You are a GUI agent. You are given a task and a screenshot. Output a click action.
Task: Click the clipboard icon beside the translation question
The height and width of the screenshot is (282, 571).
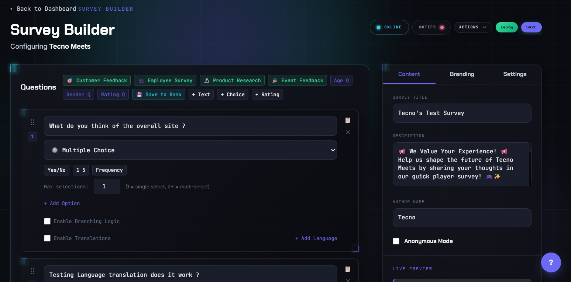coord(347,269)
